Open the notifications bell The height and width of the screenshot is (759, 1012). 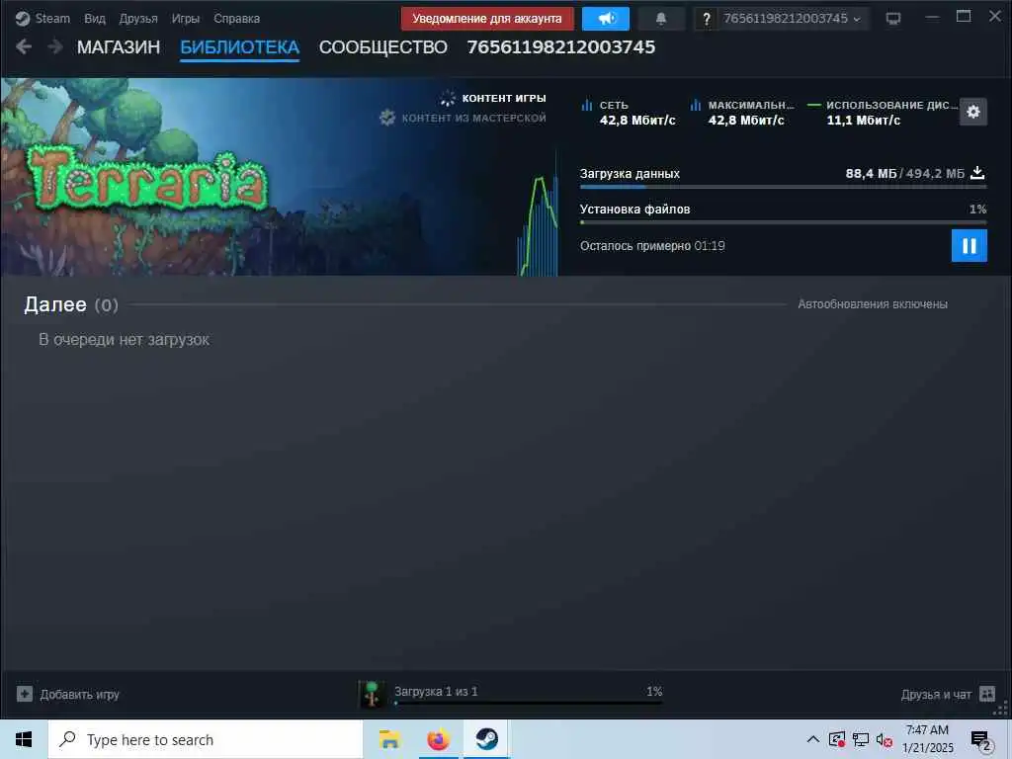pyautogui.click(x=661, y=19)
